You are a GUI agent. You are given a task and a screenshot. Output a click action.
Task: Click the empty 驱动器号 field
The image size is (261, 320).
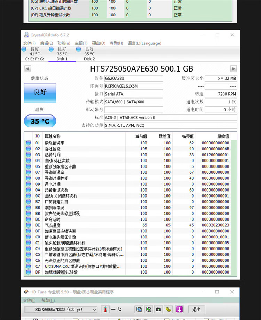134,110
